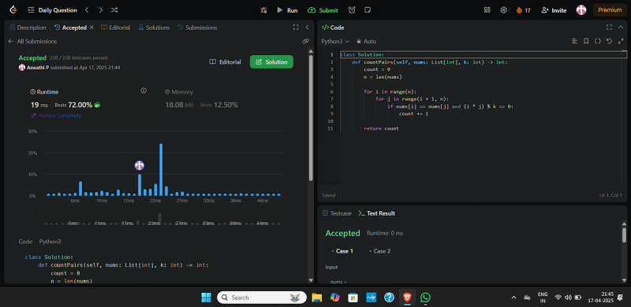631x307 pixels.
Task: Collapse the Code panel chevron
Action: coord(621,28)
